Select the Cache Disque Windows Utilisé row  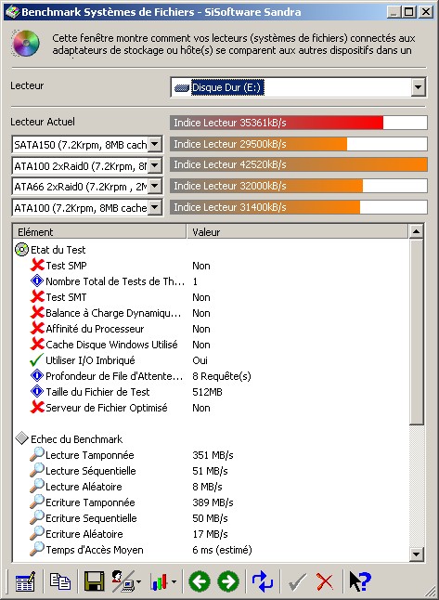211,345
